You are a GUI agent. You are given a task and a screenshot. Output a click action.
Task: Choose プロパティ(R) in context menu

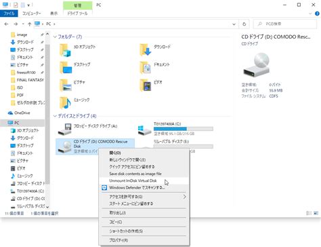(144, 240)
